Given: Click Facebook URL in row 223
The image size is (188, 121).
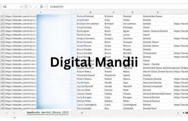Looking at the screenshot, I should coord(181,24).
